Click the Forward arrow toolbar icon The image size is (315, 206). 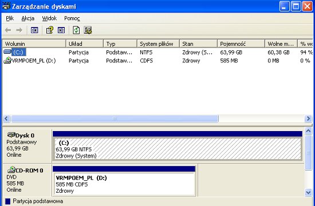pos(19,30)
